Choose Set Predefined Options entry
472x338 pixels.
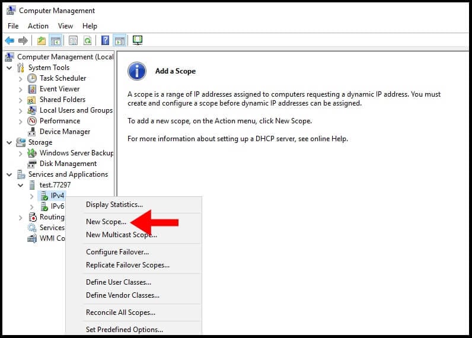tap(133, 330)
